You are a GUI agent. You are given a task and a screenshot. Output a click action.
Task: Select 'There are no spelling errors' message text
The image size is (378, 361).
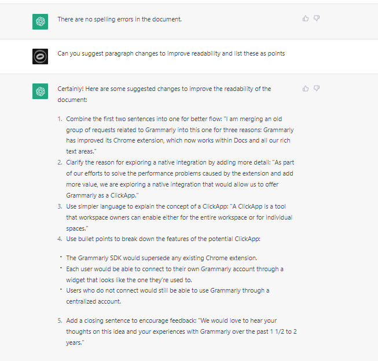(x=120, y=19)
